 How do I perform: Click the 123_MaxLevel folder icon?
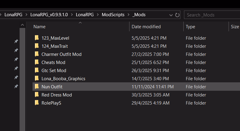pyautogui.click(x=37, y=38)
